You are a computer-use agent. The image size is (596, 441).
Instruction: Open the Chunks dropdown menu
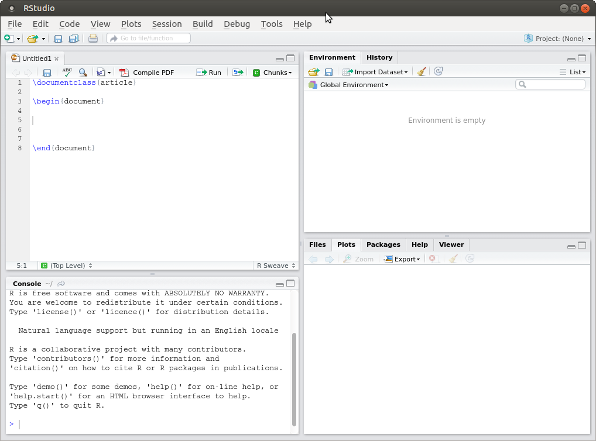point(272,73)
